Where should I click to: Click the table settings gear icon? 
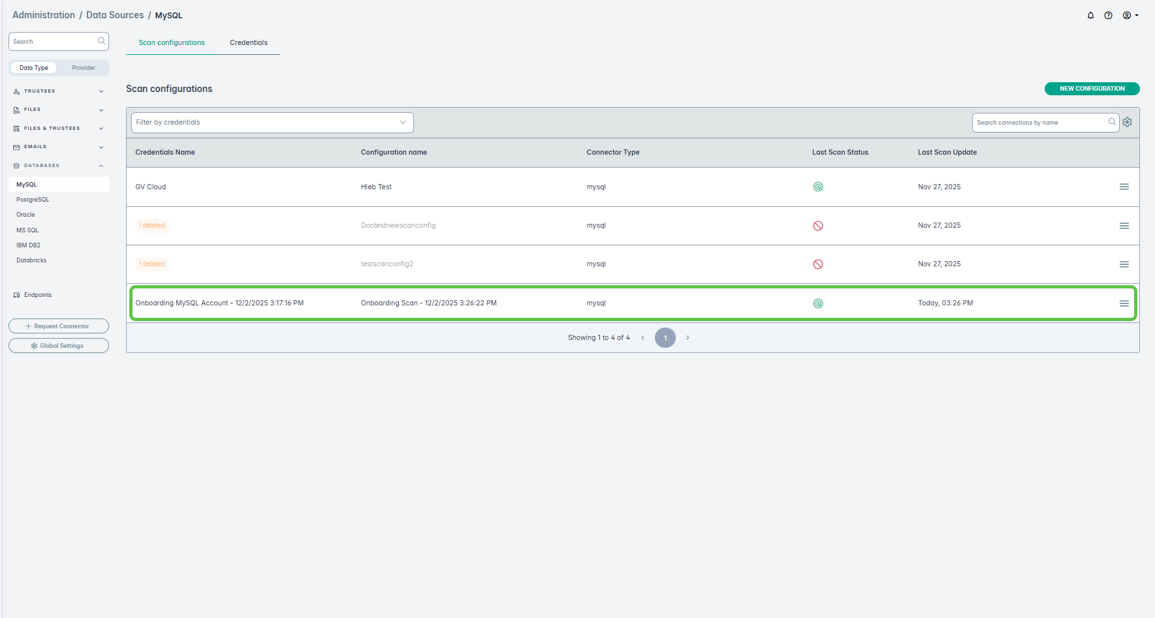[1127, 122]
